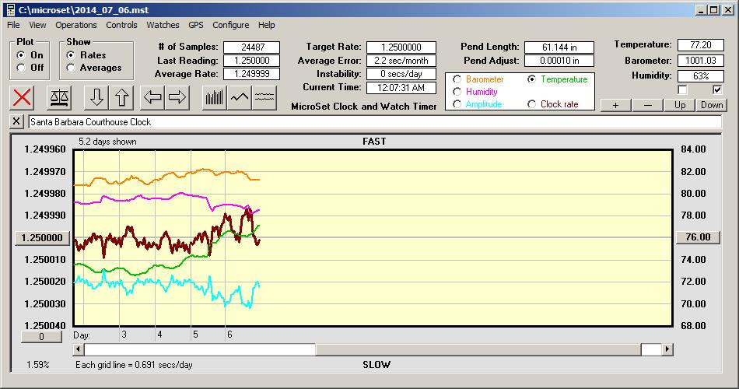Select the wavy lines plot style icon
The height and width of the screenshot is (389, 739).
(265, 97)
